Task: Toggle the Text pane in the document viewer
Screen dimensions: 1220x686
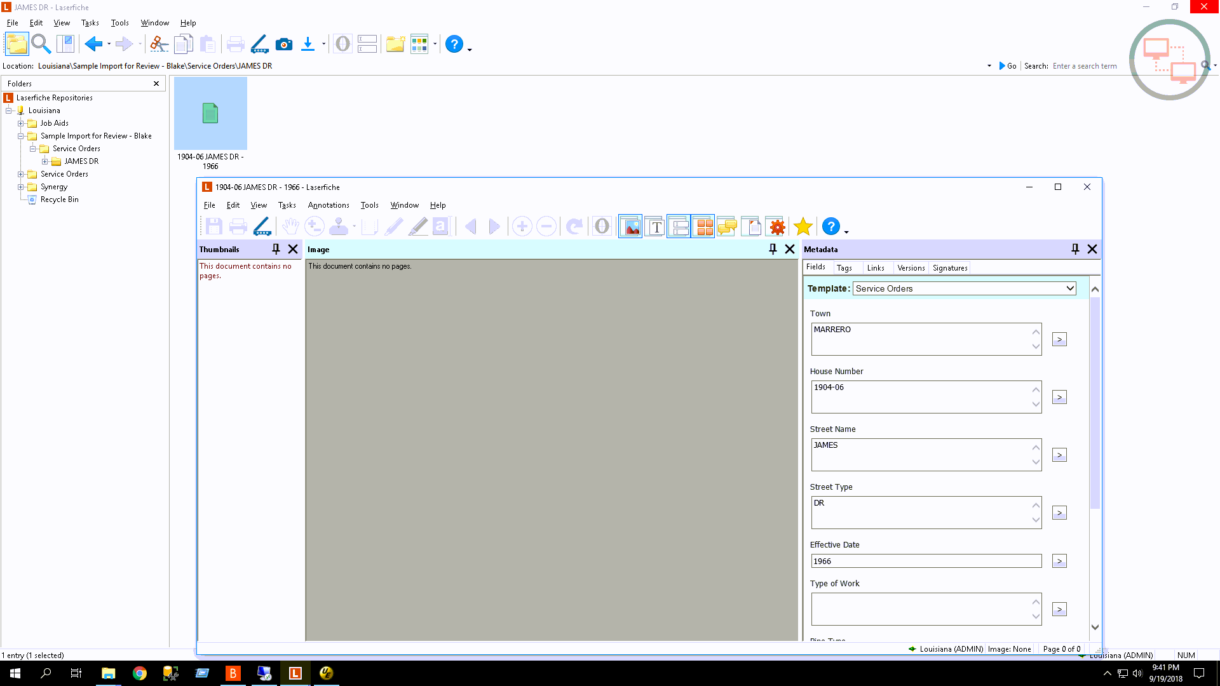Action: pos(654,226)
